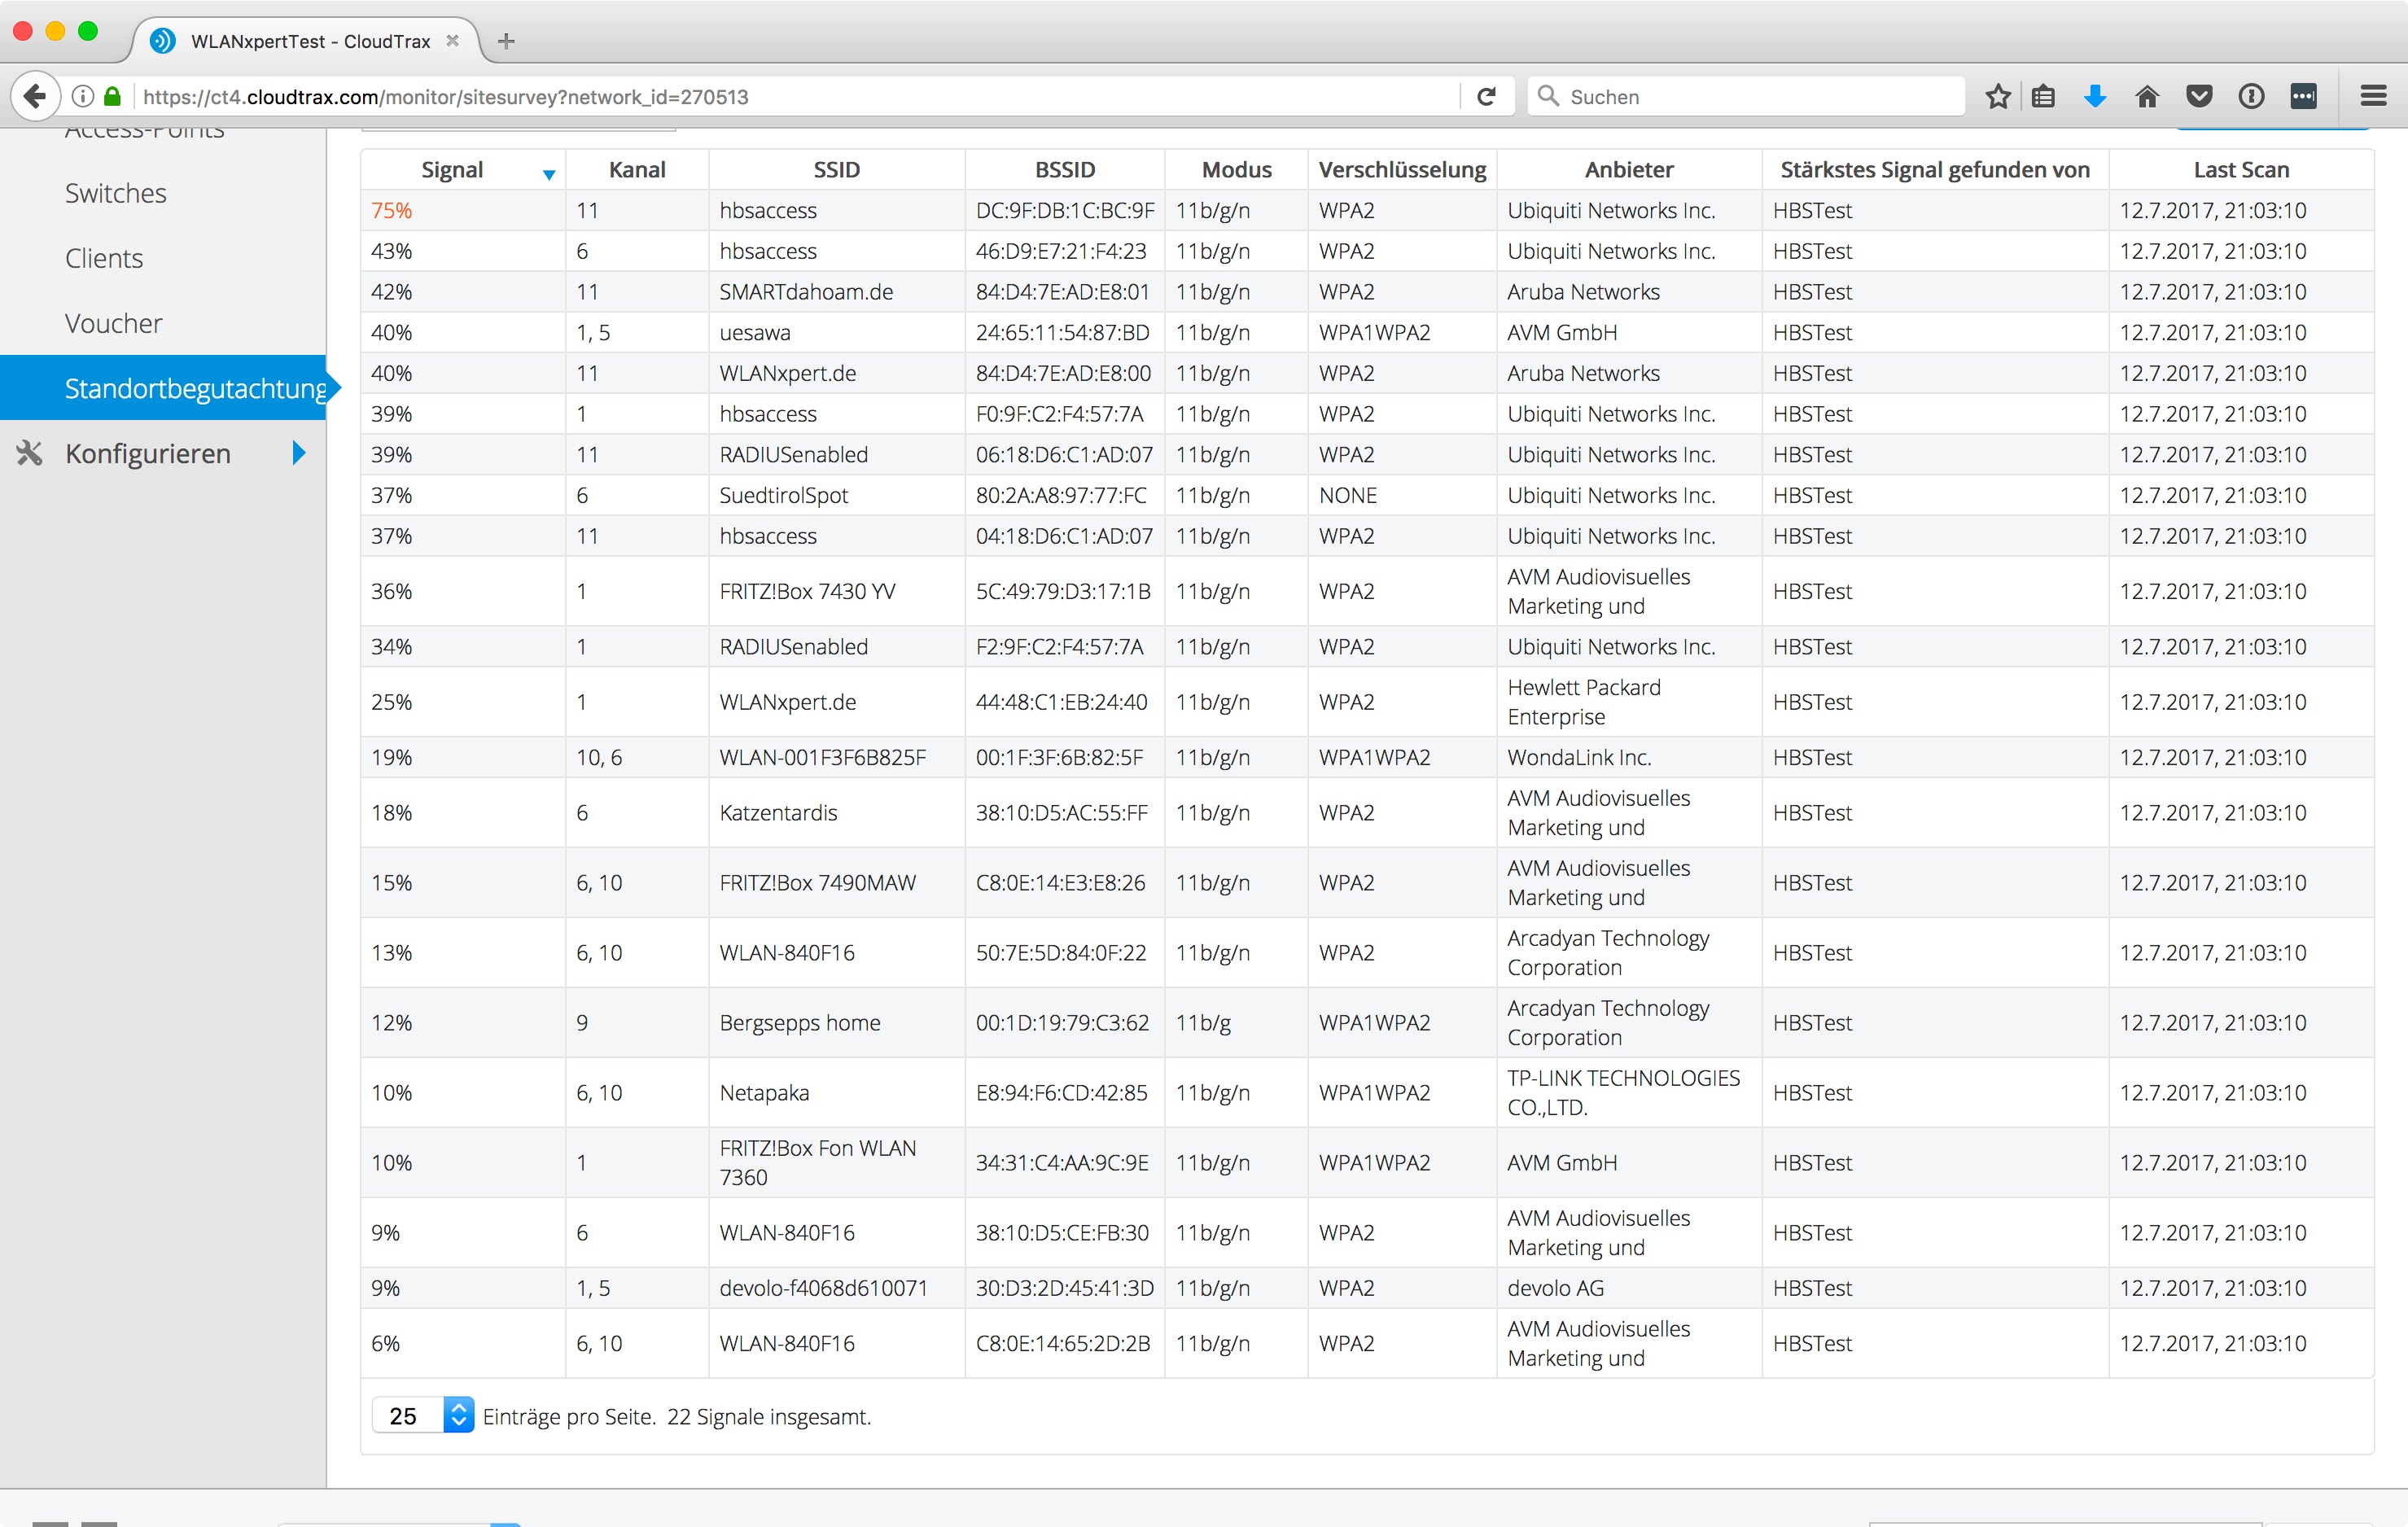Open the site information icon in address bar
The height and width of the screenshot is (1527, 2408).
point(84,96)
